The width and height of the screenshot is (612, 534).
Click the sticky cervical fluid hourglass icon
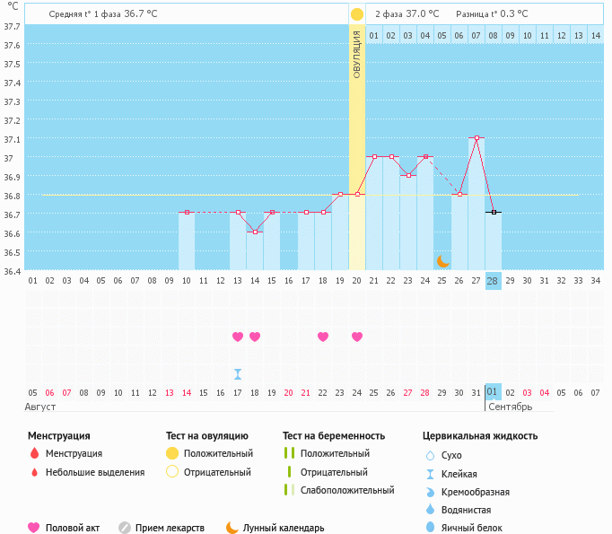[238, 374]
